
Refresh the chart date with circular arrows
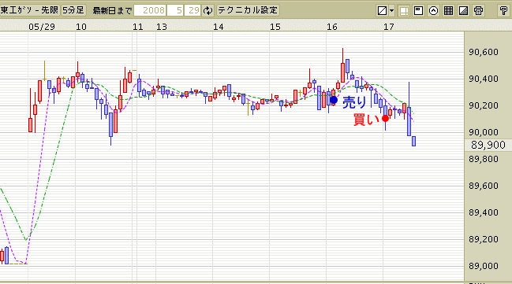tap(207, 10)
